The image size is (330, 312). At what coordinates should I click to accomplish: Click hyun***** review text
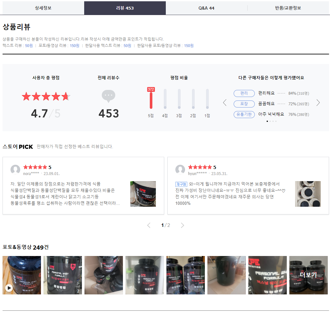(230, 194)
